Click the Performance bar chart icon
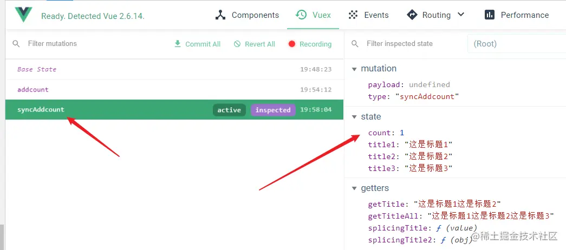The height and width of the screenshot is (250, 566). (490, 15)
